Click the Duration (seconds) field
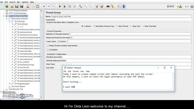This screenshot has width=194, height=109. click(127, 57)
